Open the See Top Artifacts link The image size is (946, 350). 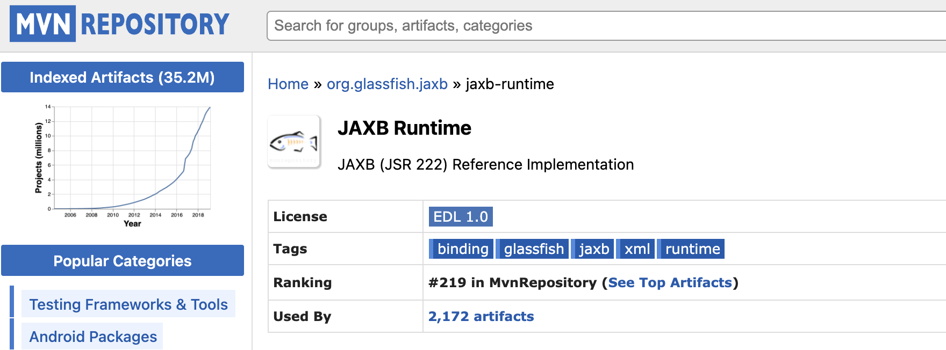click(x=670, y=283)
